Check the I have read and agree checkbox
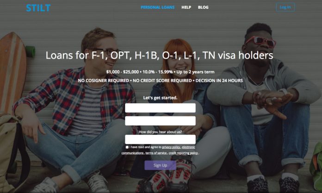The image size is (322, 193). pyautogui.click(x=127, y=147)
